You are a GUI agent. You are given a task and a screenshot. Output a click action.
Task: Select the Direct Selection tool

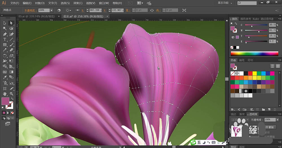coord(12,23)
